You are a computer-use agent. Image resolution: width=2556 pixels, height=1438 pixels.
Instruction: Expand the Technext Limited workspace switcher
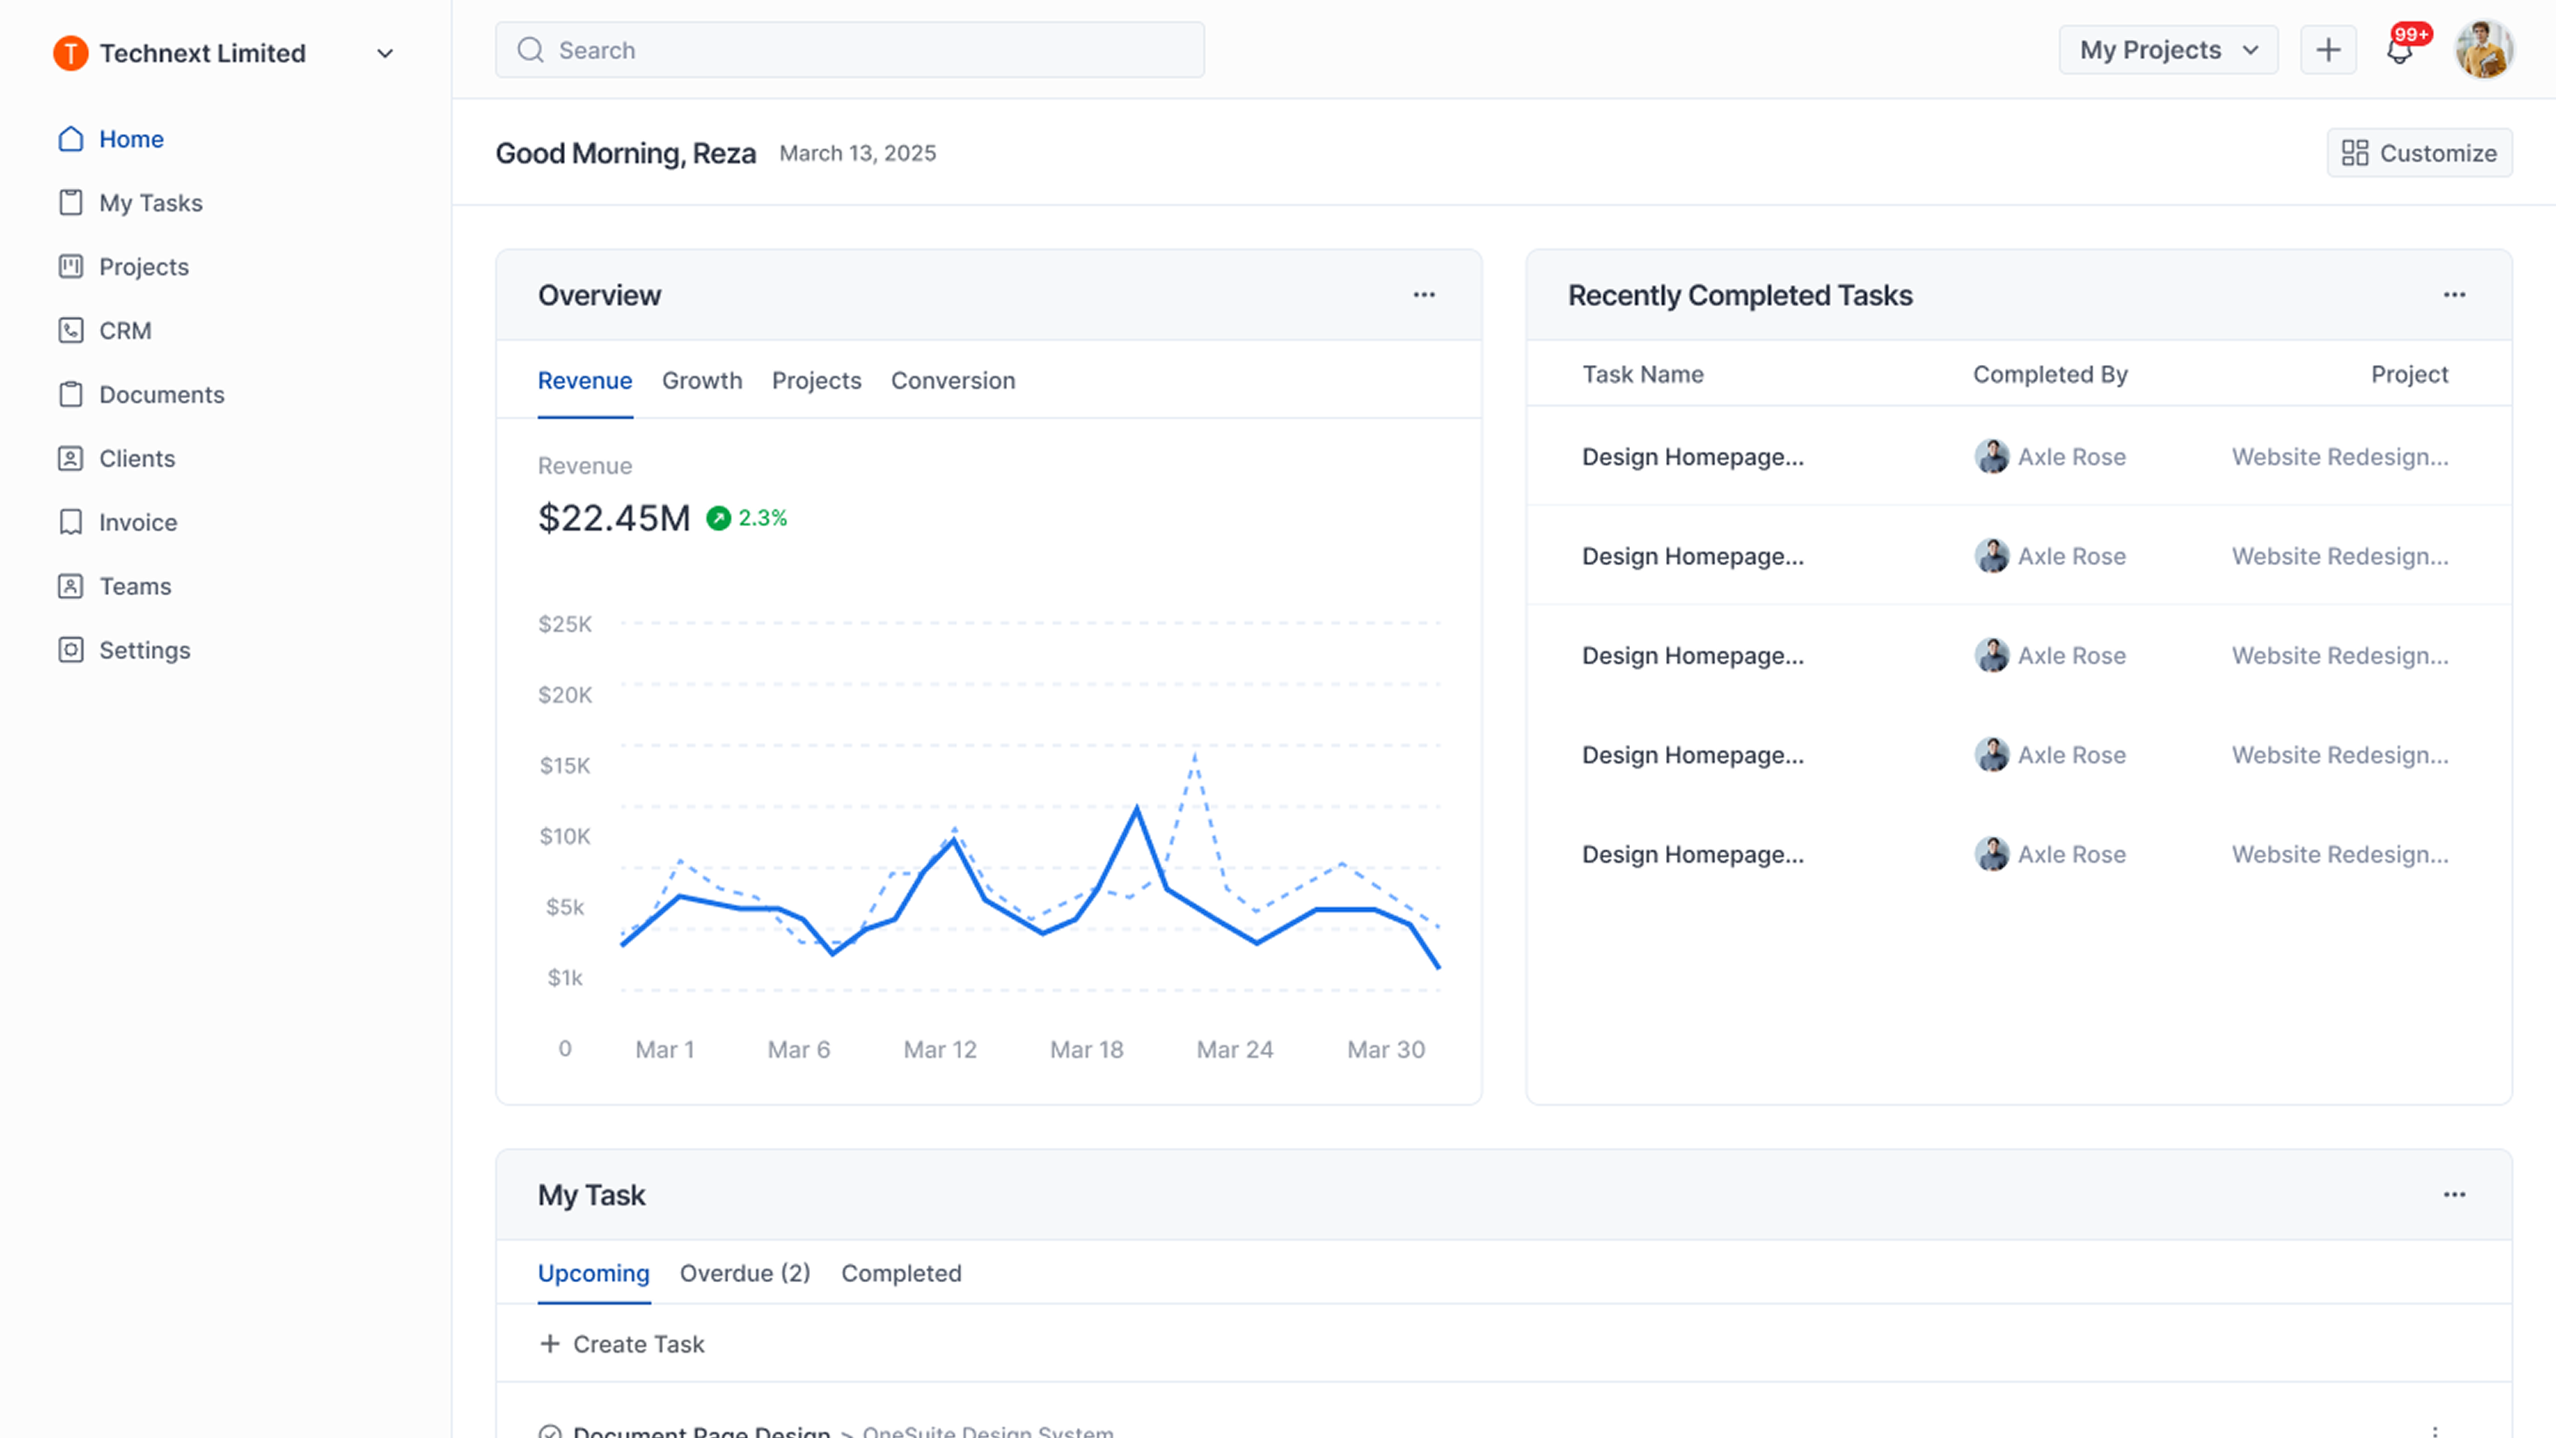coord(385,53)
